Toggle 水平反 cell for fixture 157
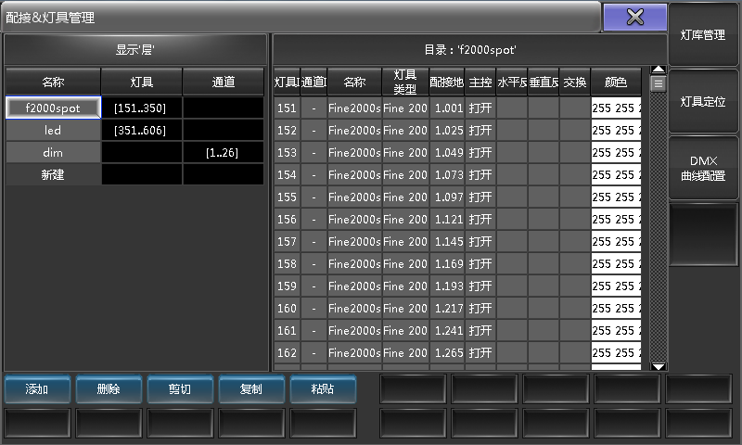The height and width of the screenshot is (445, 742). pyautogui.click(x=512, y=241)
